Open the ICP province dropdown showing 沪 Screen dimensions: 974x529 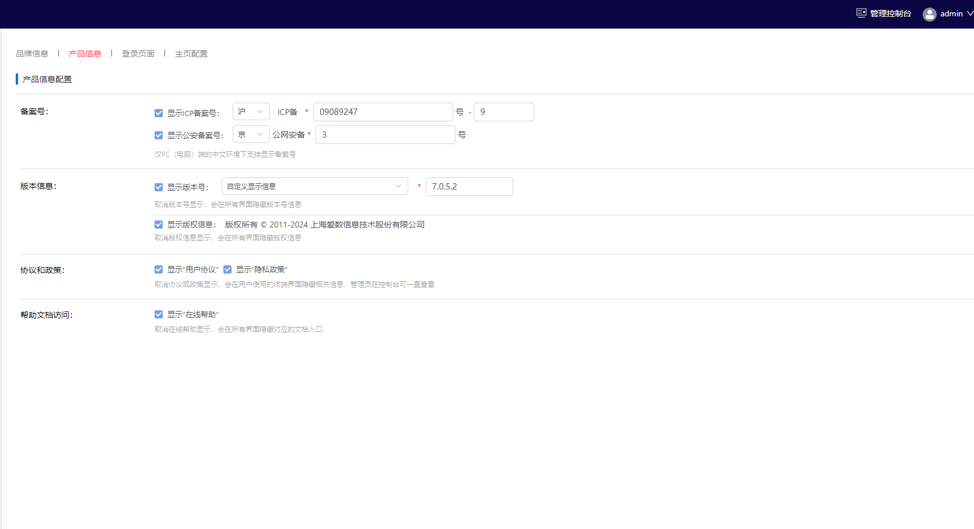pos(251,111)
